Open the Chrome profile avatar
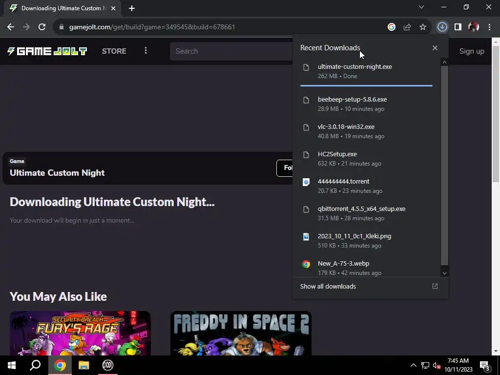Viewport: 500px width, 375px height. (x=474, y=27)
